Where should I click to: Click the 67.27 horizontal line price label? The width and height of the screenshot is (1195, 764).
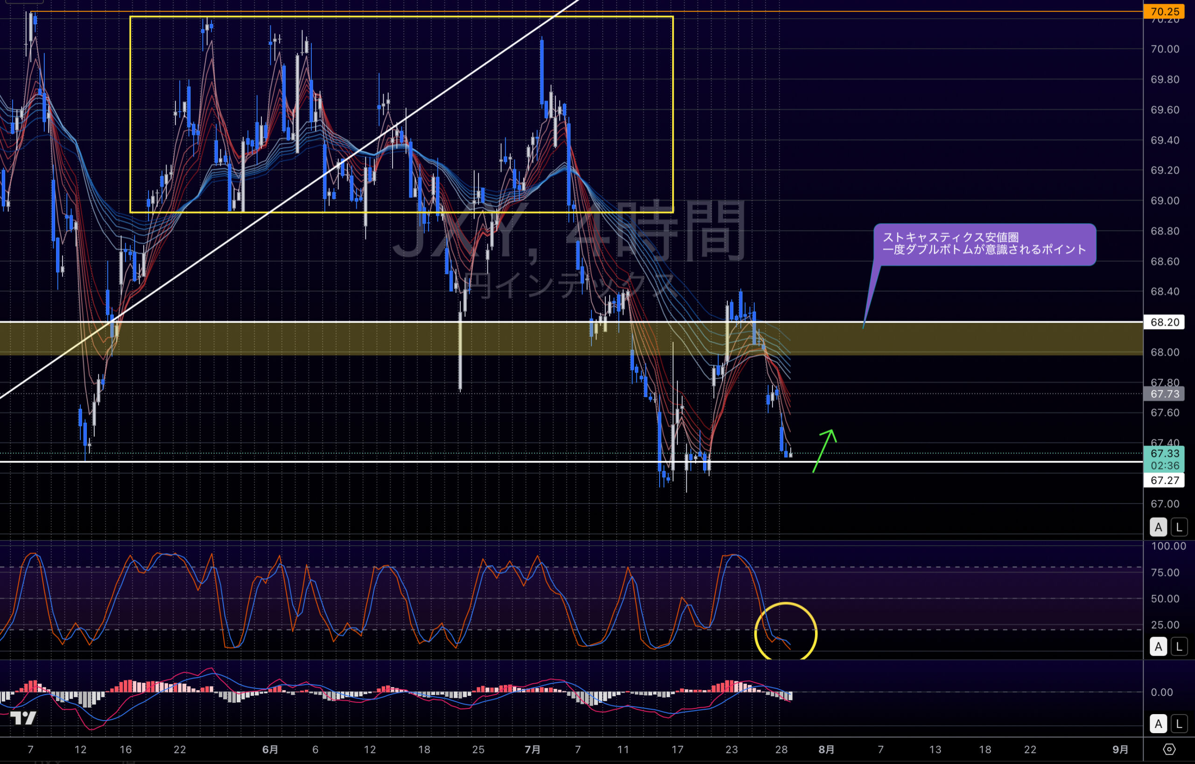pos(1164,480)
